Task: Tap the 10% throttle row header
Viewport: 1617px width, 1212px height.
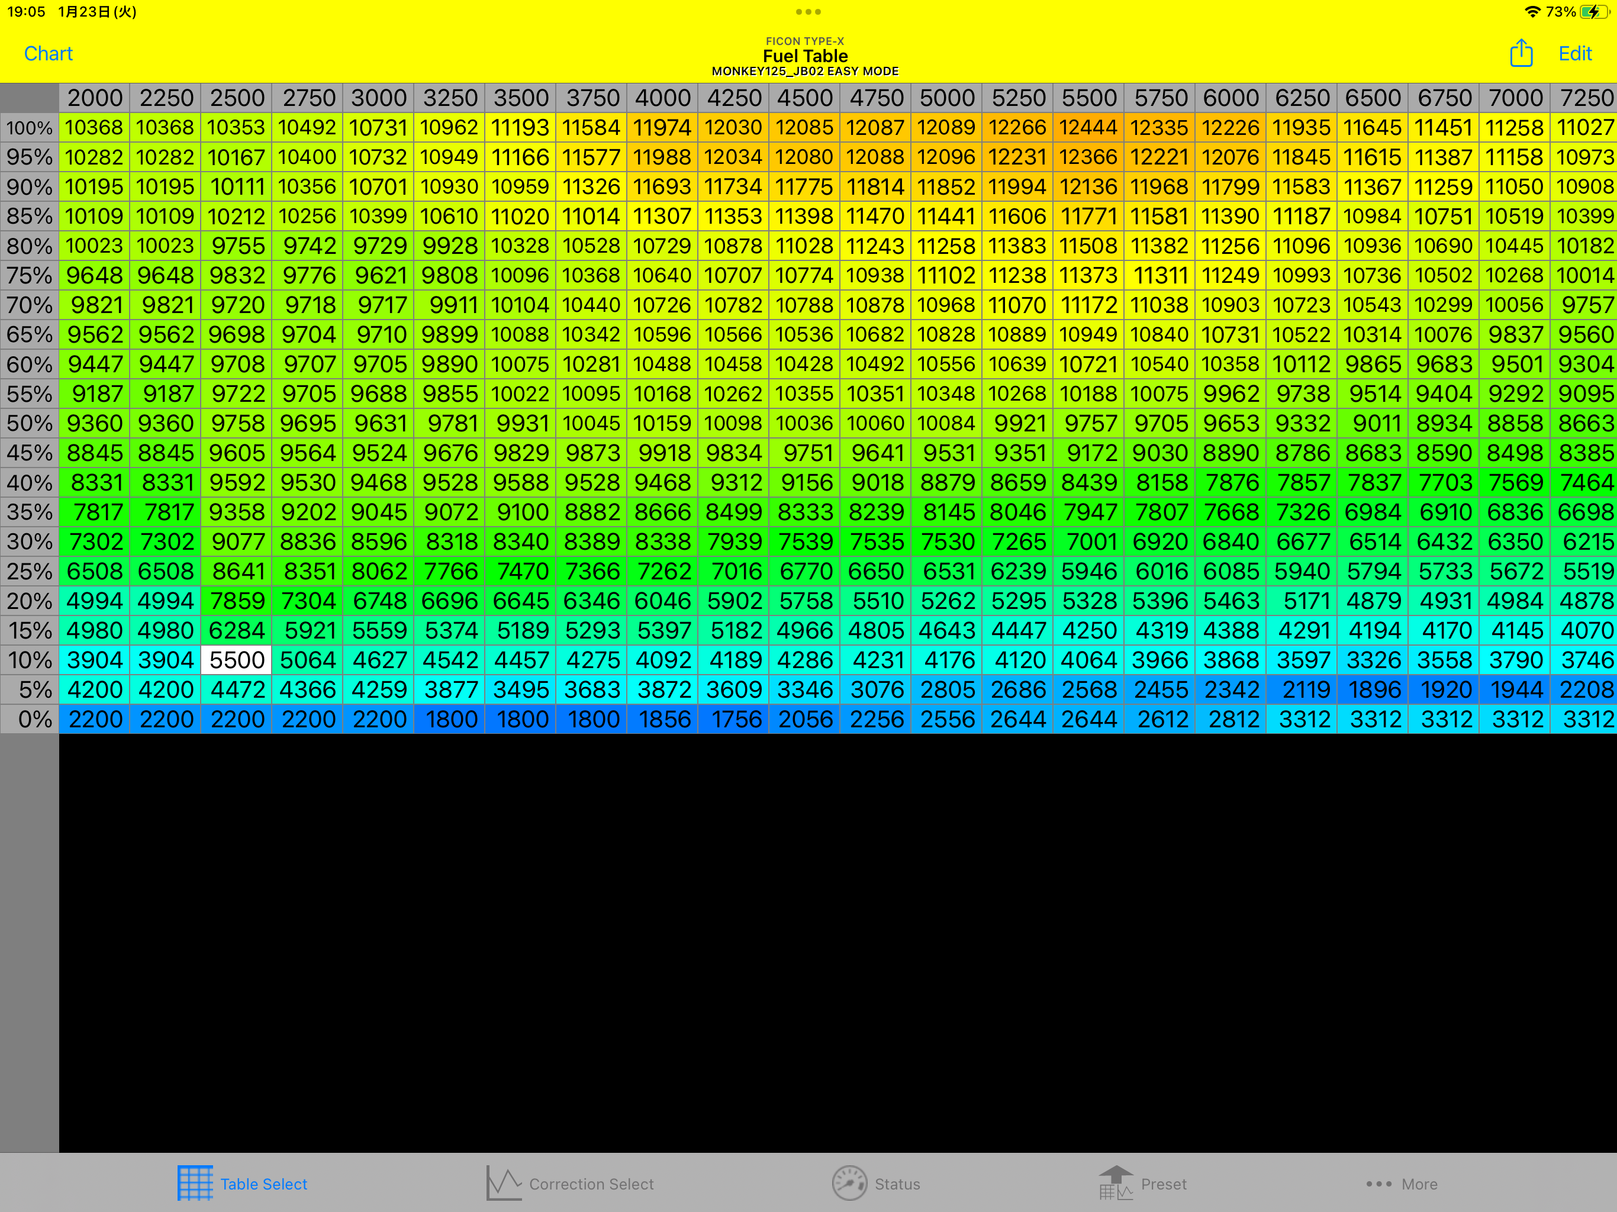Action: (x=29, y=660)
